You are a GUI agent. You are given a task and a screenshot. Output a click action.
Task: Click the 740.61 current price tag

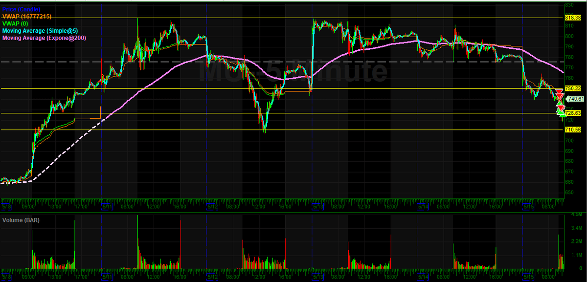[x=576, y=99]
